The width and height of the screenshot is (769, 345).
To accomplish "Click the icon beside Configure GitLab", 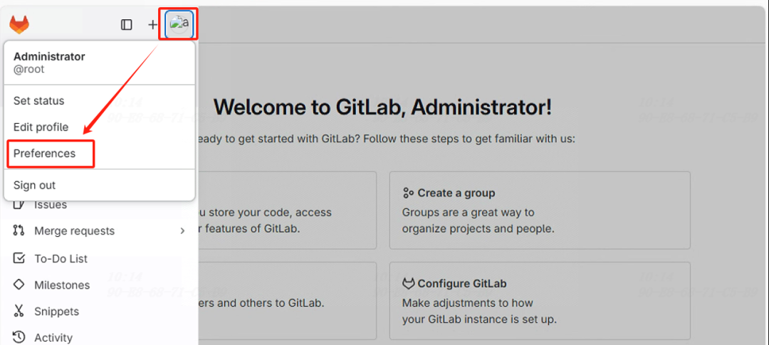I will pyautogui.click(x=408, y=284).
